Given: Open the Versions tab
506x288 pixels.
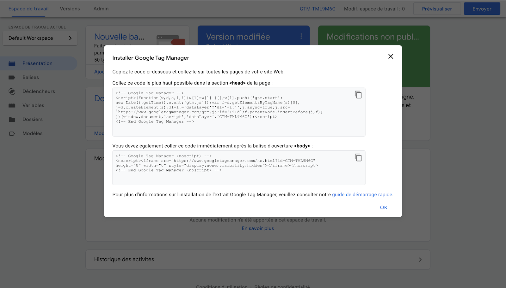Looking at the screenshot, I should (x=70, y=9).
